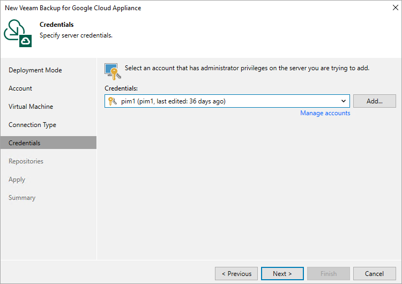Click the Cancel button
The height and width of the screenshot is (284, 402).
(x=374, y=273)
